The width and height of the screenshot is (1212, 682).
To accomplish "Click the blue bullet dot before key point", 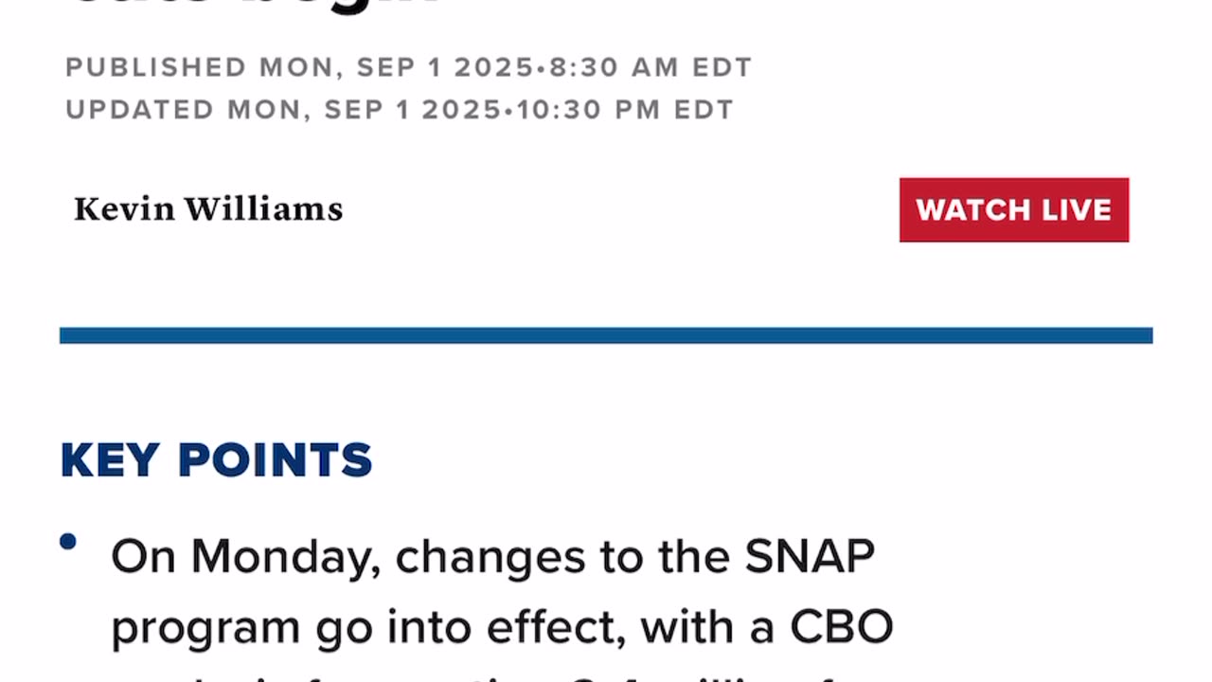I will 67,542.
